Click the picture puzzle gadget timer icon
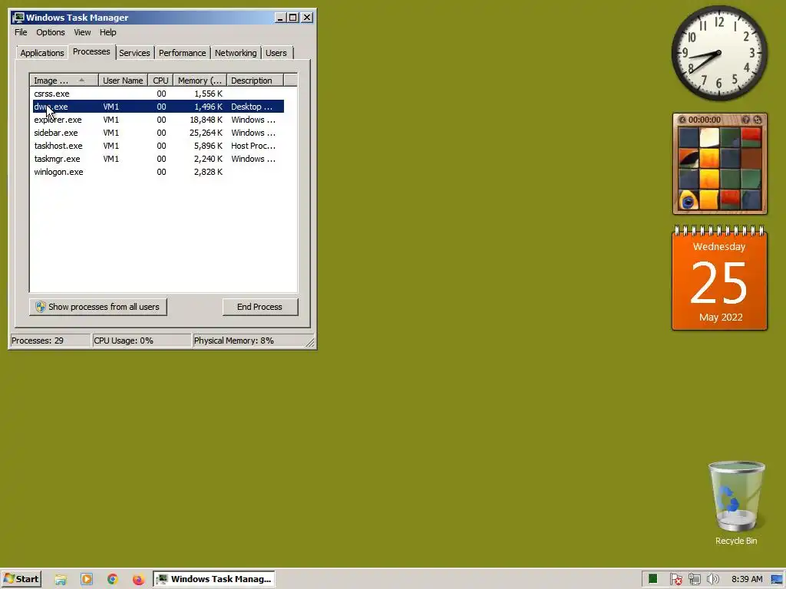This screenshot has width=786, height=589. click(x=682, y=120)
